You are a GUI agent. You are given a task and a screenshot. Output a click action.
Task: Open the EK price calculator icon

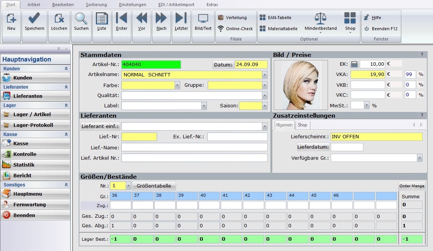(x=354, y=64)
